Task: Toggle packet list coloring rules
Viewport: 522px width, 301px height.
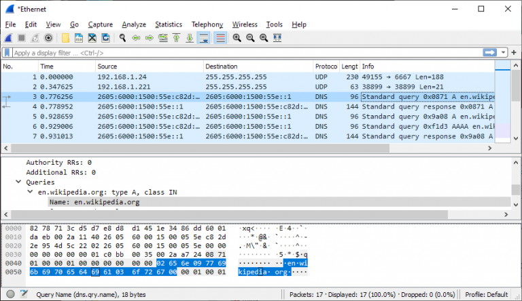Action: [x=220, y=38]
